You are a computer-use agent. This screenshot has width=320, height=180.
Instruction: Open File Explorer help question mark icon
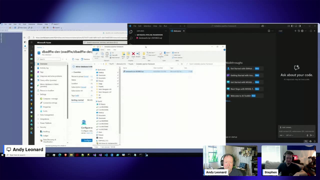(x=224, y=50)
